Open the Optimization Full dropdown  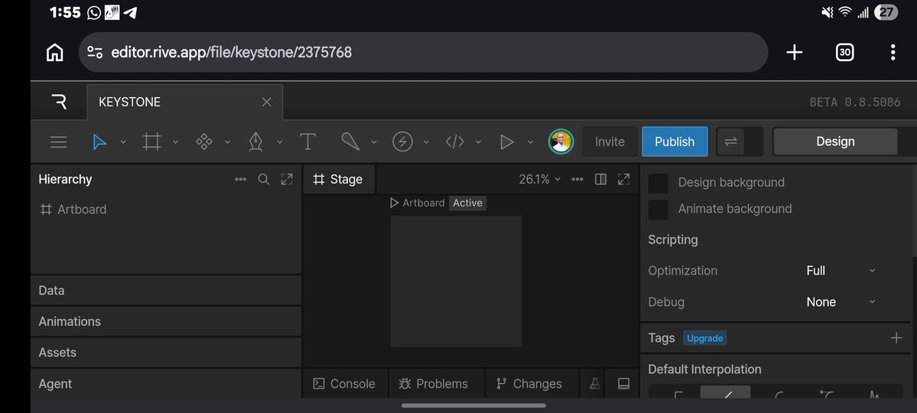pos(841,270)
